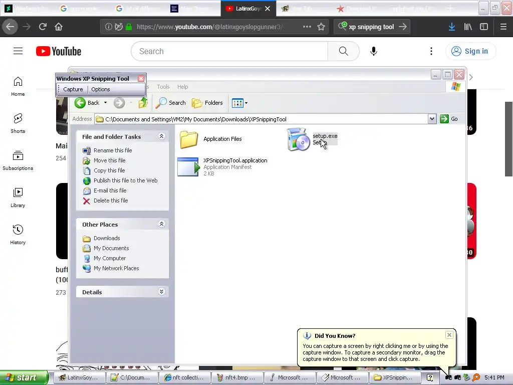The height and width of the screenshot is (385, 513).
Task: Click the xp snipping tool search box
Action: (372, 27)
